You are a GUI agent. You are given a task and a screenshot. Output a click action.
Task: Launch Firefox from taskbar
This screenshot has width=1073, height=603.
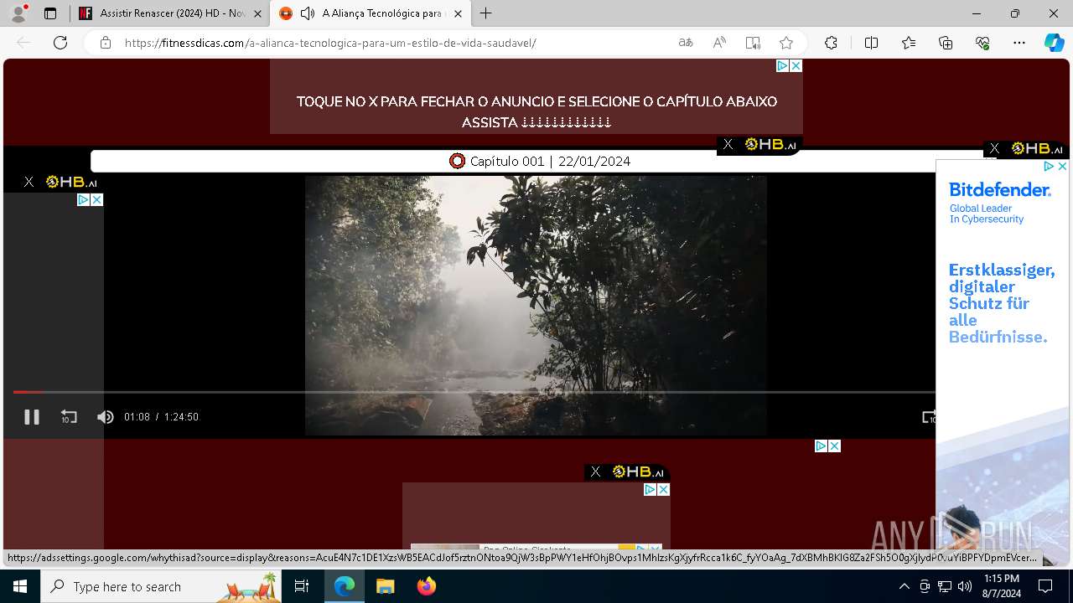click(x=426, y=586)
